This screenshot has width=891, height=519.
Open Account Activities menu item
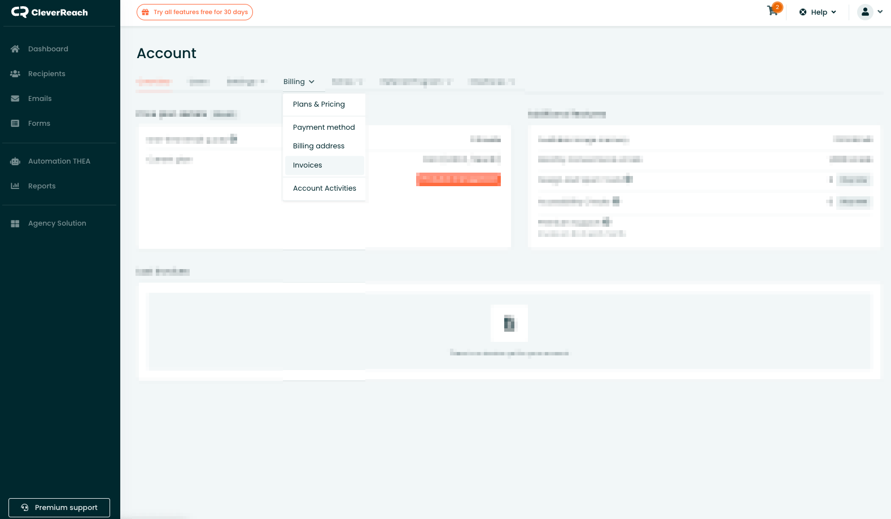point(324,188)
